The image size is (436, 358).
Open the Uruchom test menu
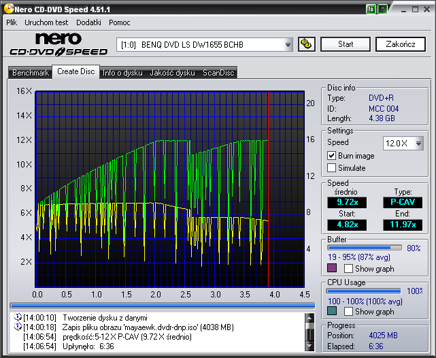point(46,22)
